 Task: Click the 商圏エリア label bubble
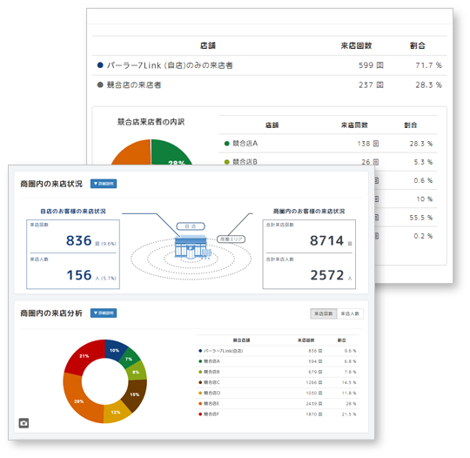tap(232, 239)
